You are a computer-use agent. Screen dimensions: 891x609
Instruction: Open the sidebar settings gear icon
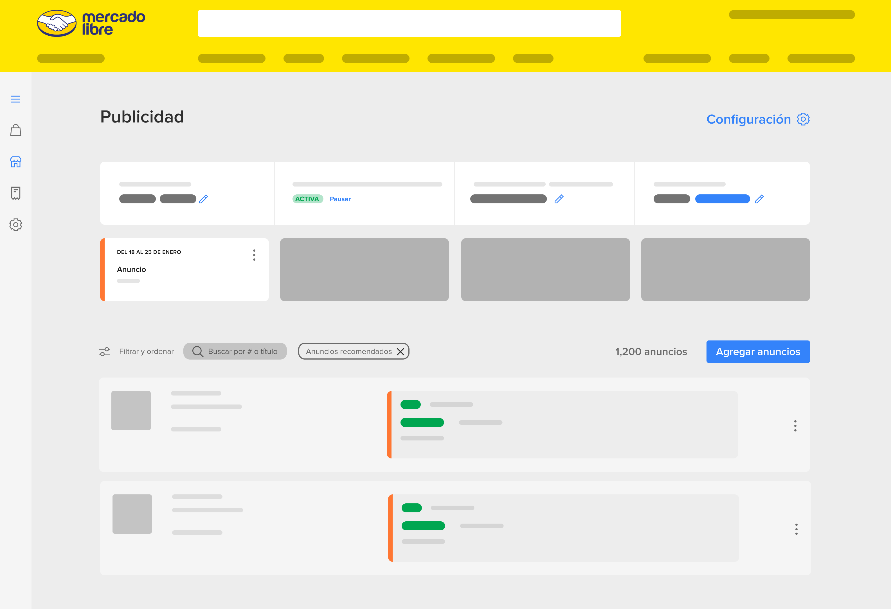(16, 224)
